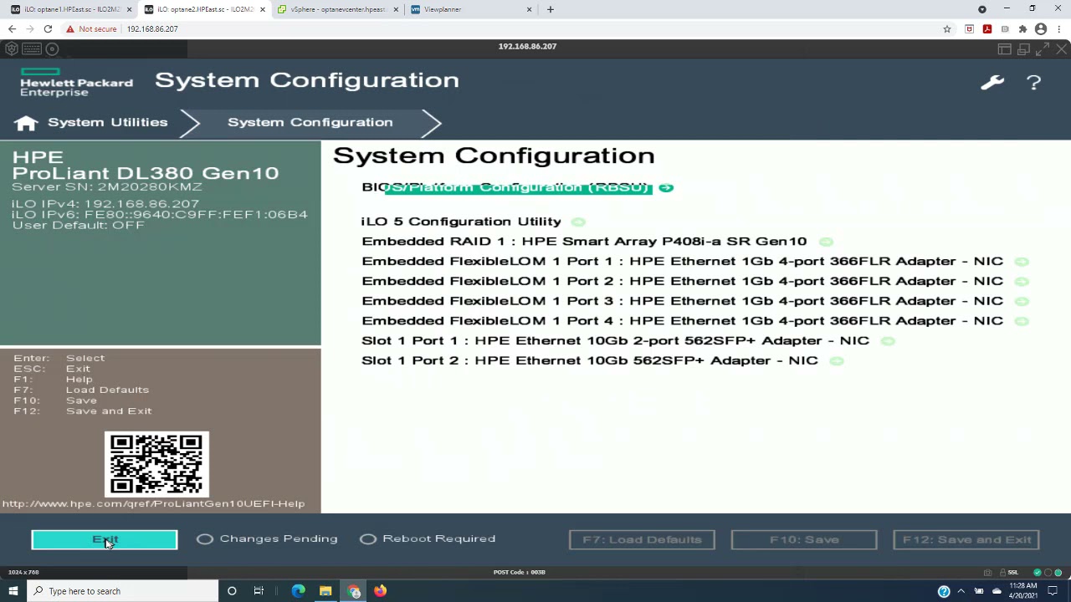Expand console to full screen
Viewport: 1071px width, 602px height.
(1043, 49)
